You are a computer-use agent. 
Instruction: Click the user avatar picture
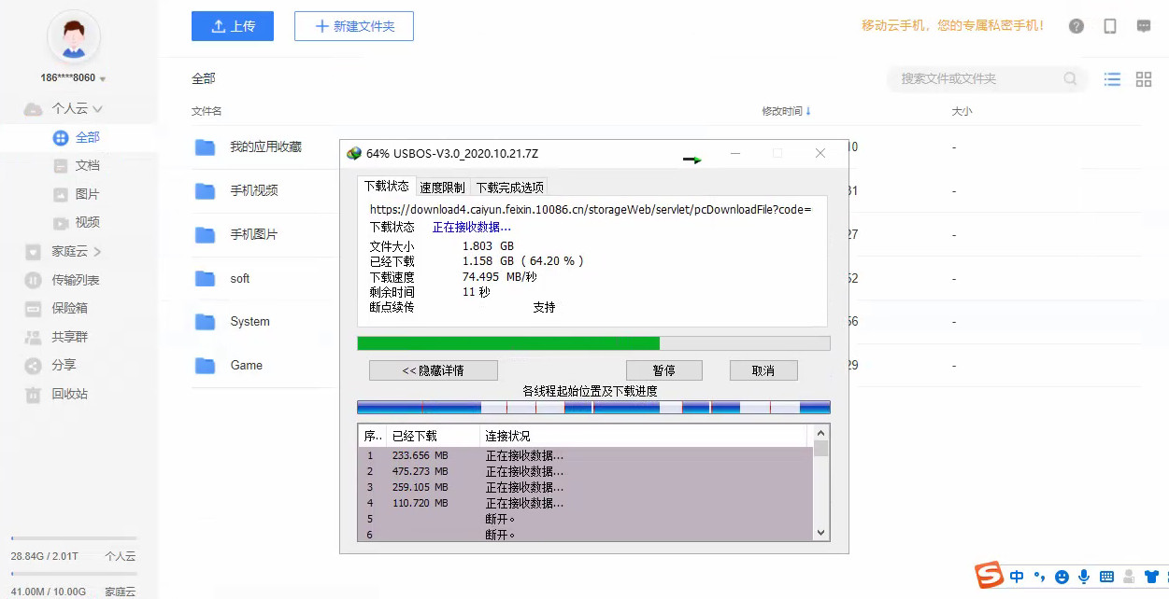(73, 36)
